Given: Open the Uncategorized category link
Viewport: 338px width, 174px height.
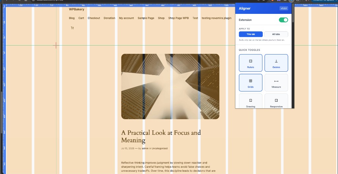Looking at the screenshot, I should pyautogui.click(x=159, y=148).
